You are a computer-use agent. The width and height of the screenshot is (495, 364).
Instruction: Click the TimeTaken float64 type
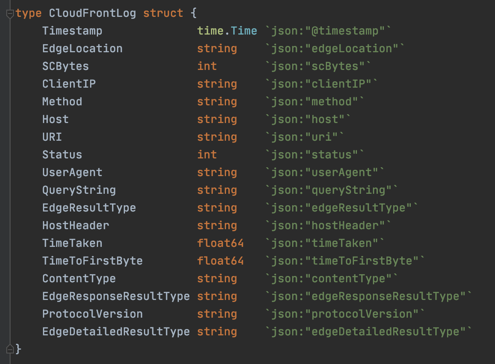click(x=221, y=244)
